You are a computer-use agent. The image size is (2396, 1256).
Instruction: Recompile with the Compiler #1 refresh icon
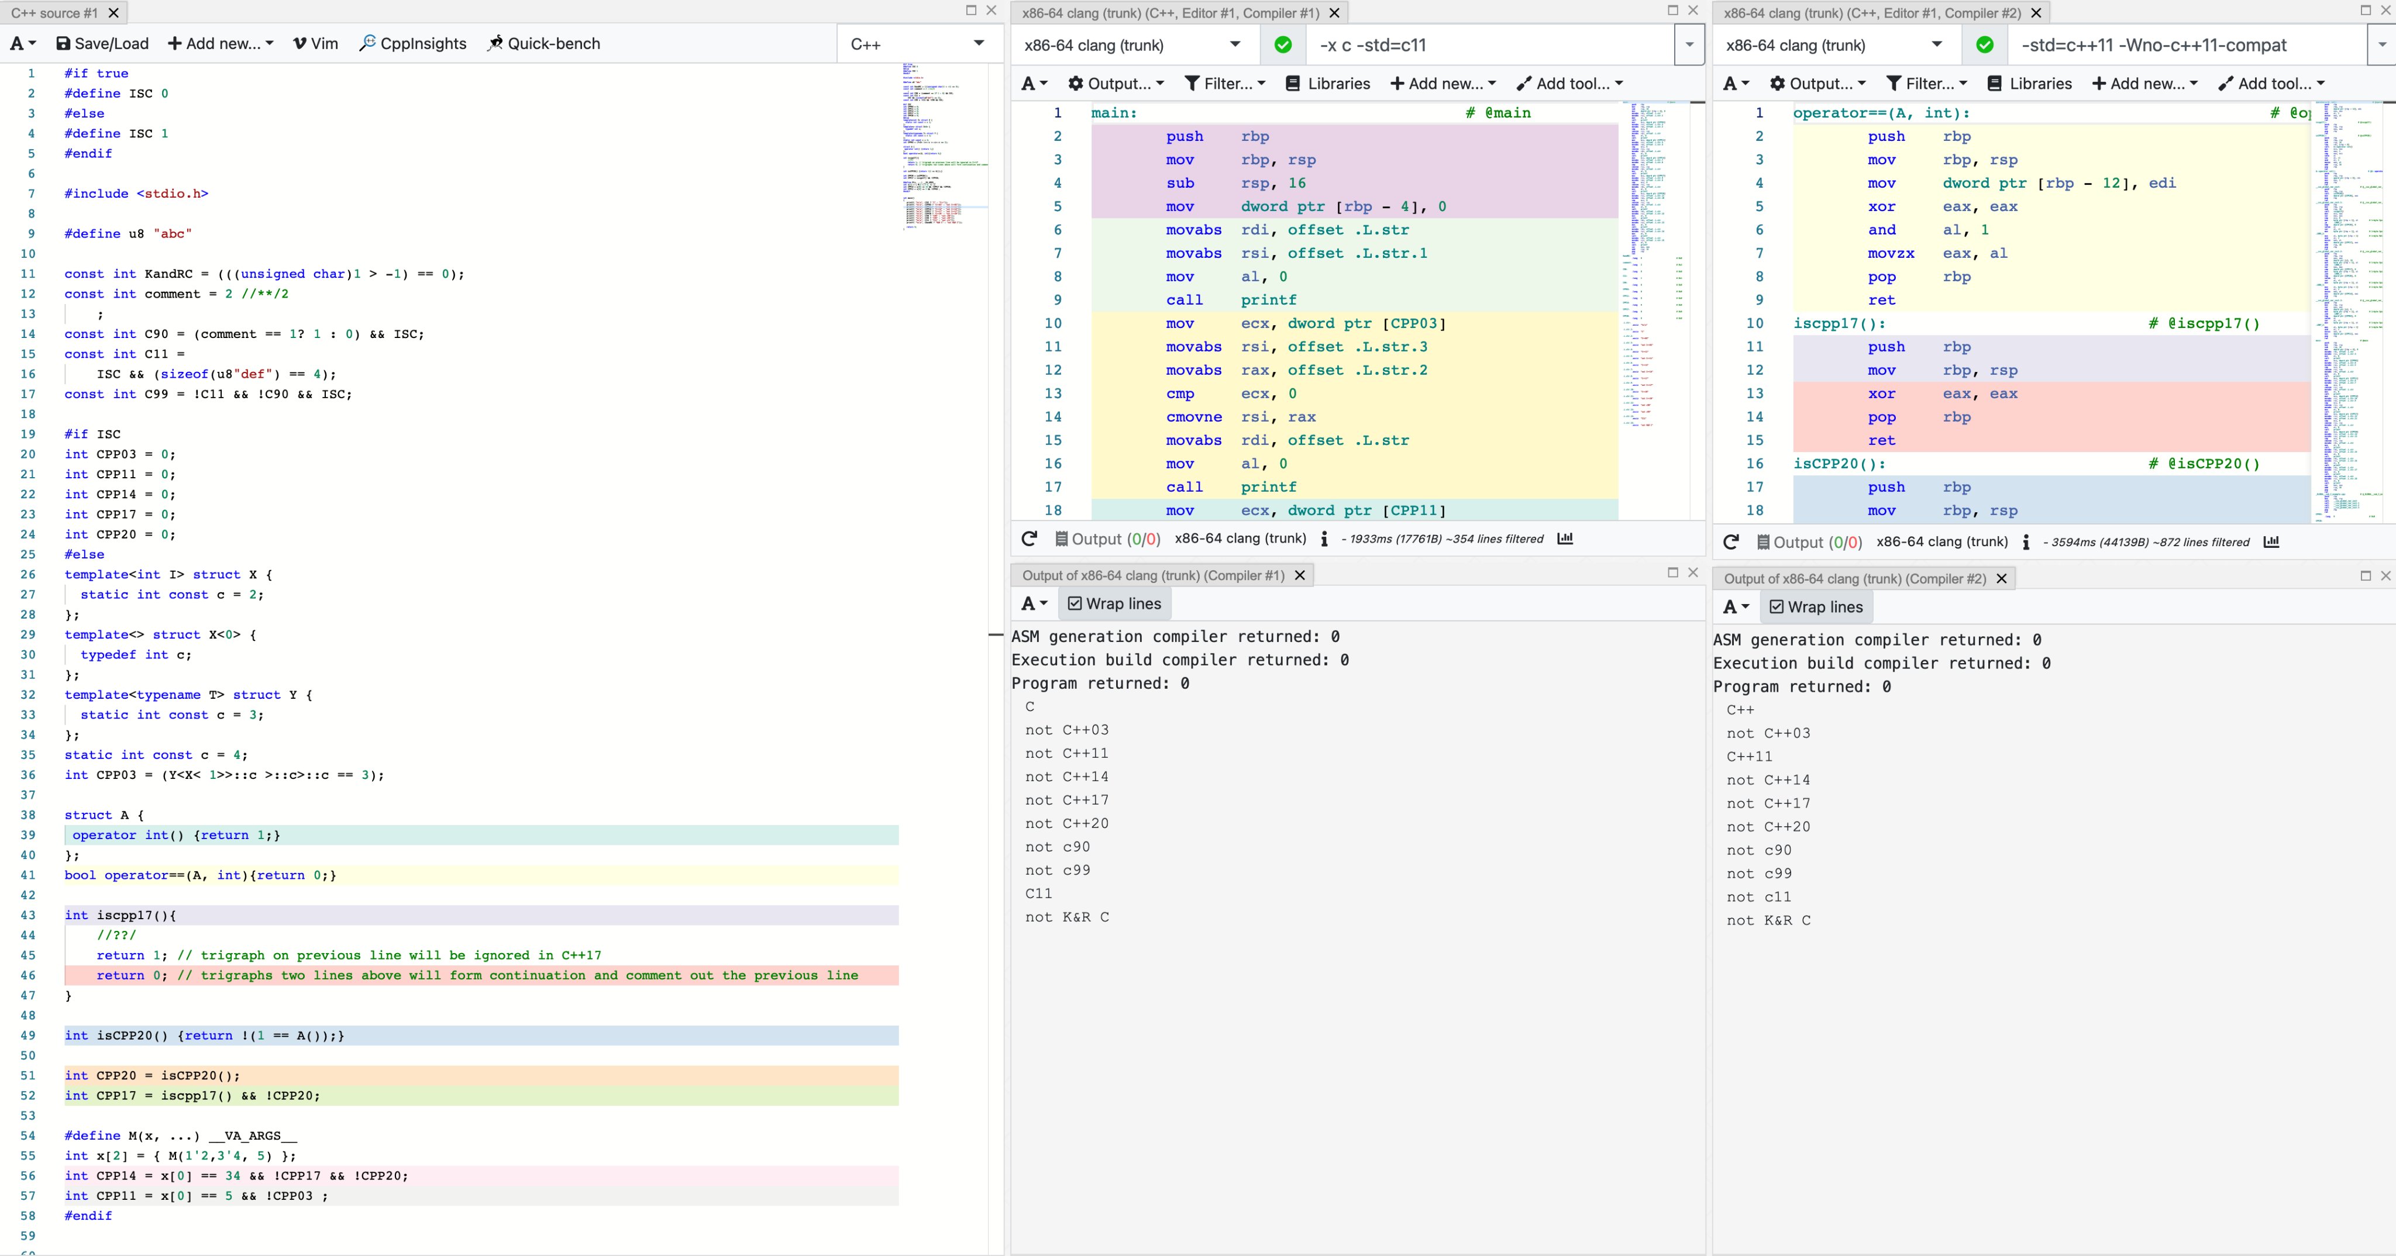(x=1029, y=539)
